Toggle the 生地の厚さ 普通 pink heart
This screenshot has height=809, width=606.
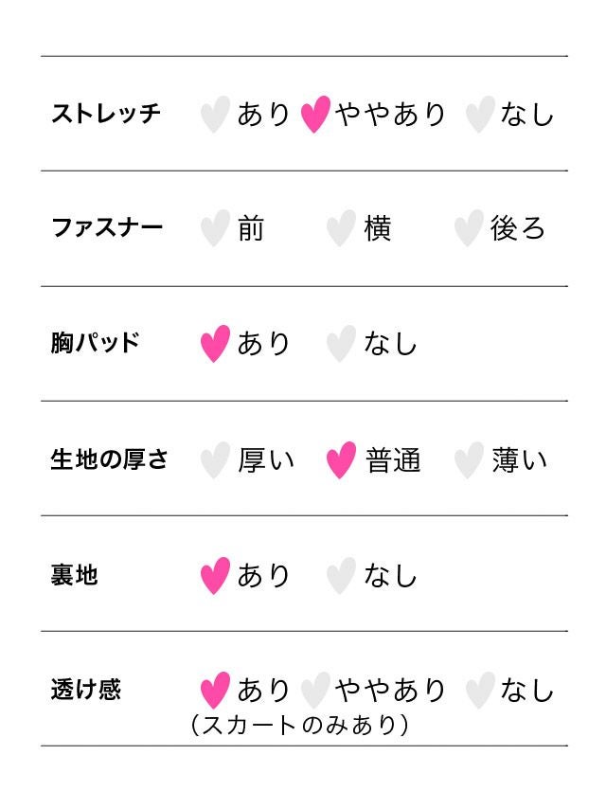tap(341, 460)
